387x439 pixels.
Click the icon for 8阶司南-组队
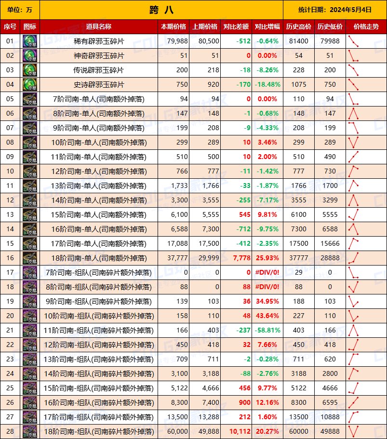click(x=30, y=287)
